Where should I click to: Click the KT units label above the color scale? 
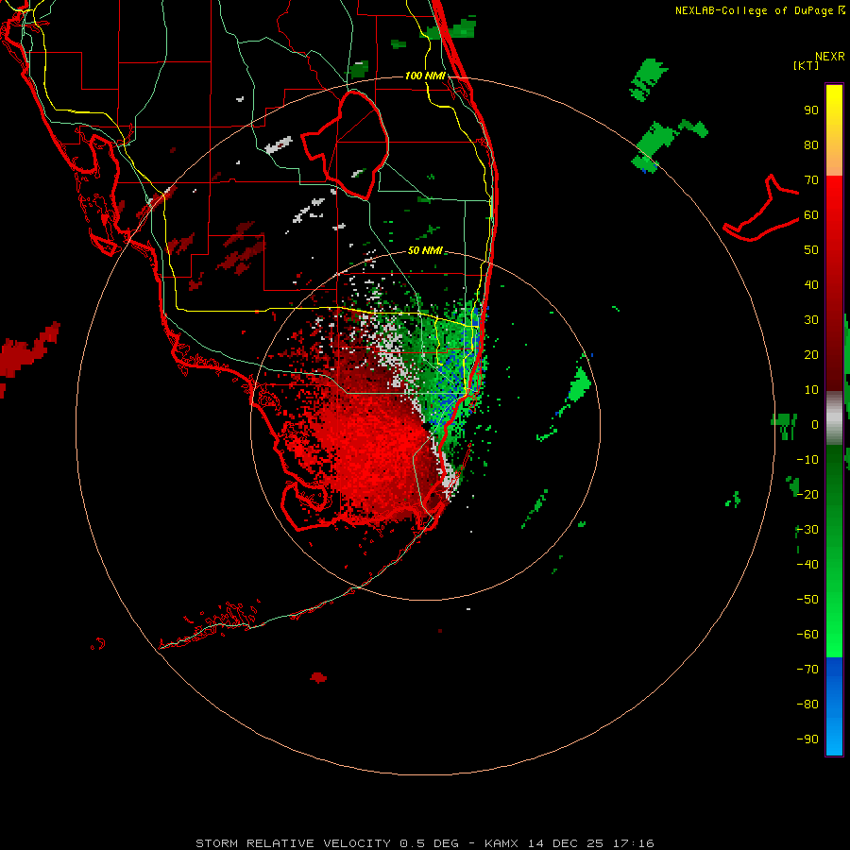(x=806, y=65)
